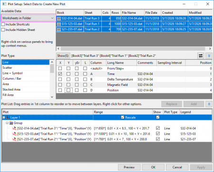The width and height of the screenshot is (214, 172).
Task: Collapse middle panel with double-chevron down icon
Action: coord(209,55)
